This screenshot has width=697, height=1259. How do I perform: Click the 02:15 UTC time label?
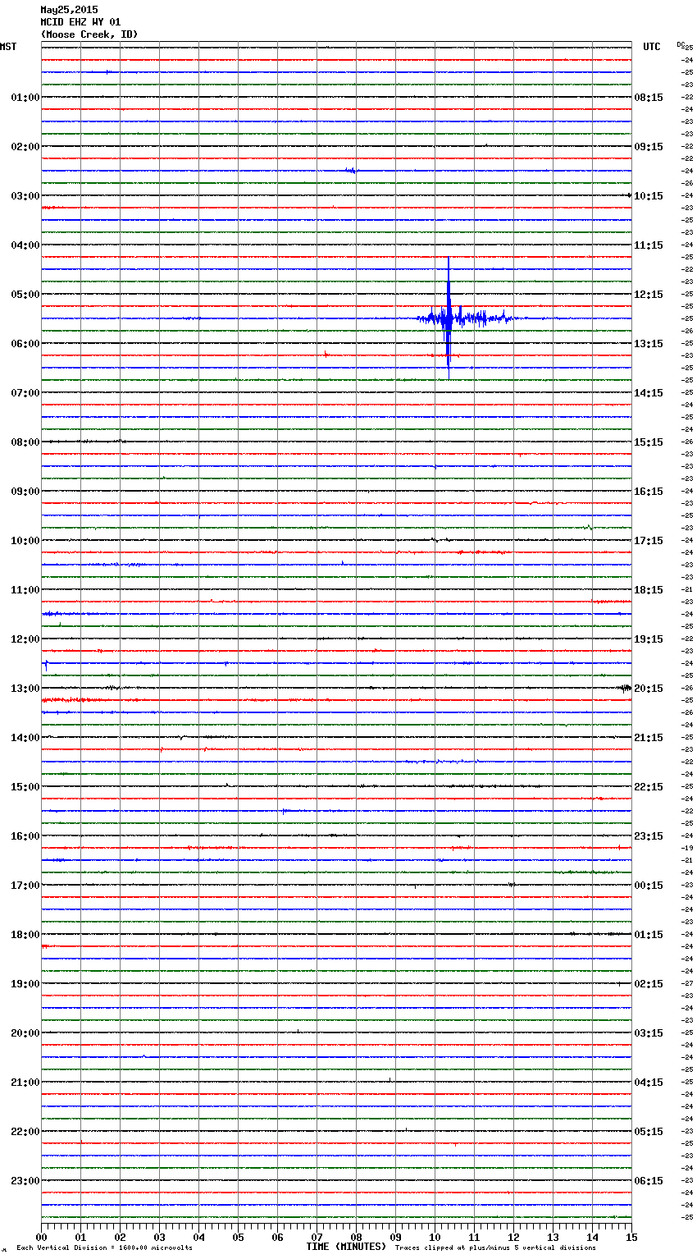[649, 984]
